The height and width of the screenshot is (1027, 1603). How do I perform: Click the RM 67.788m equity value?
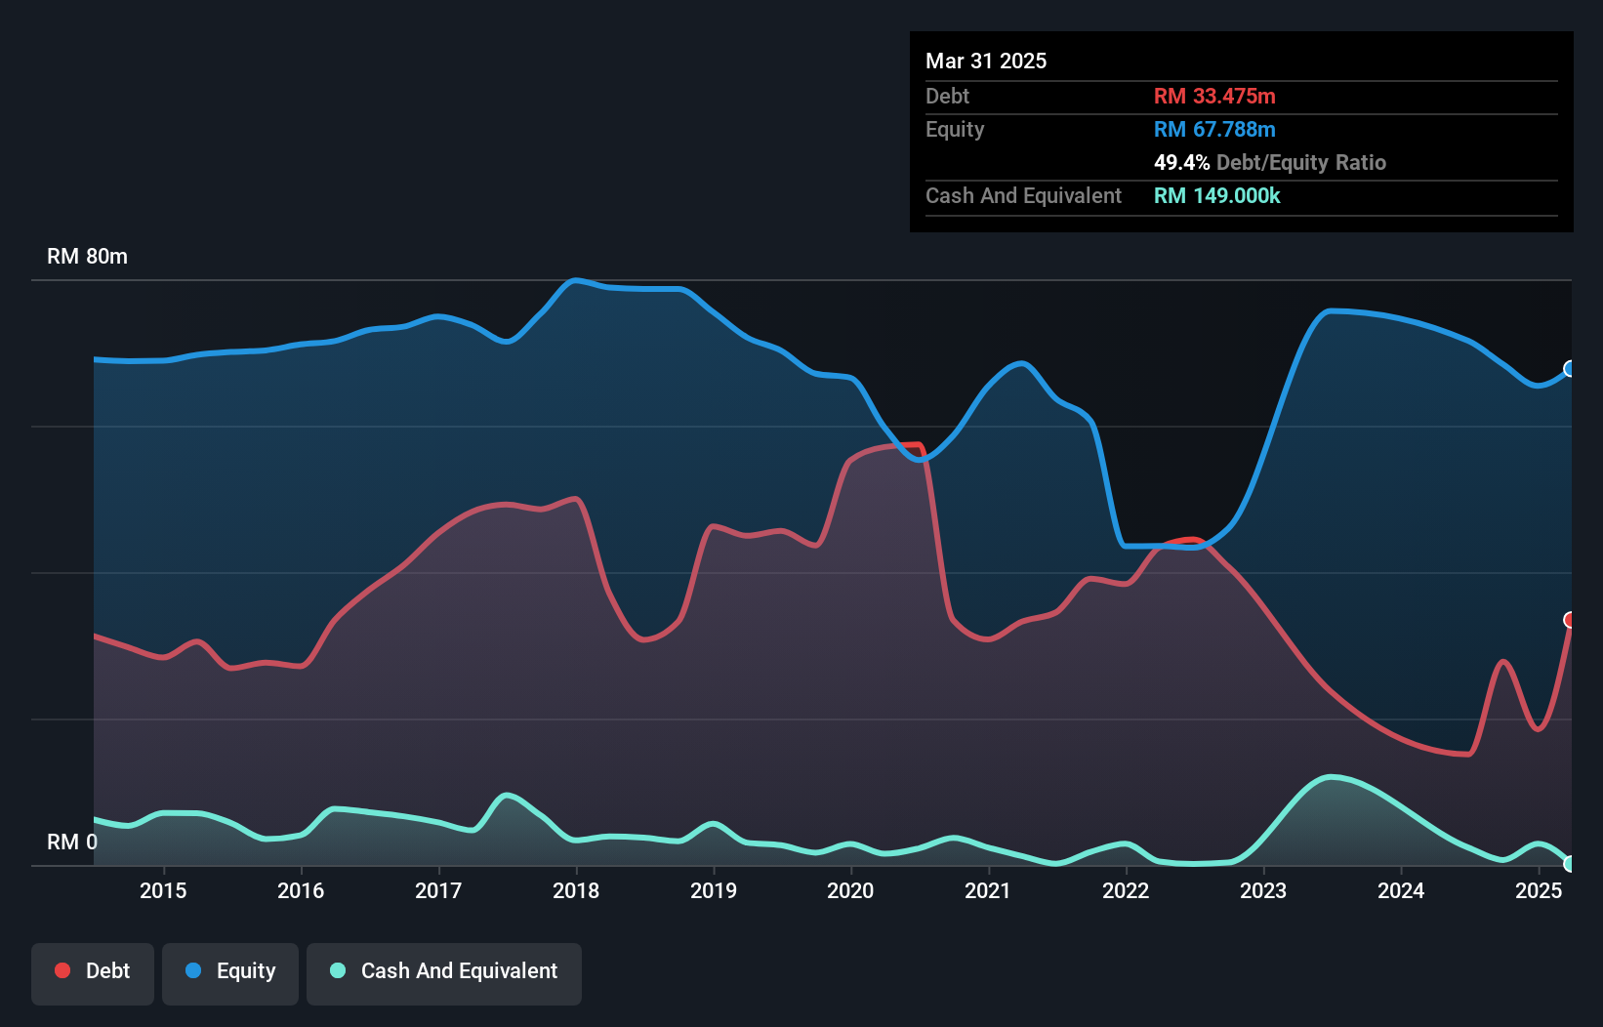tap(1214, 129)
